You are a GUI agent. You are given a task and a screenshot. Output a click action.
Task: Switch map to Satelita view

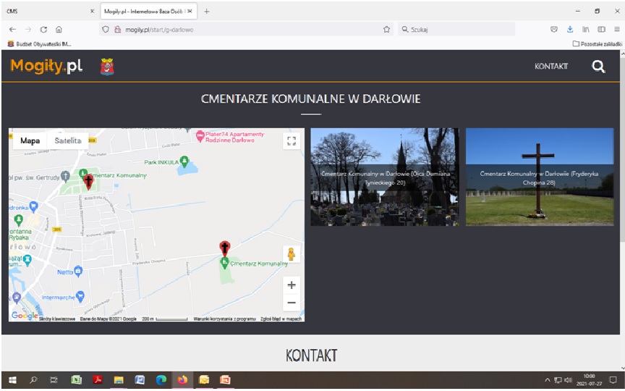[x=68, y=140]
